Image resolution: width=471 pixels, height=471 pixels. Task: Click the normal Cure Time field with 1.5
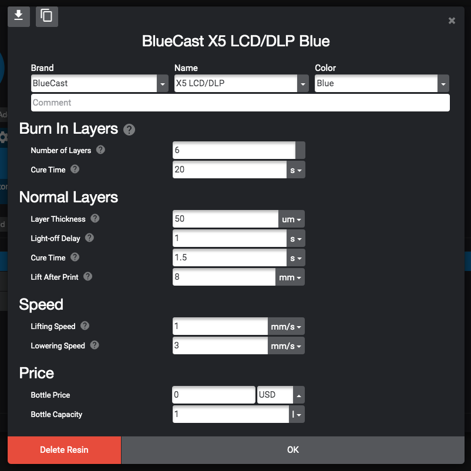[x=230, y=257]
